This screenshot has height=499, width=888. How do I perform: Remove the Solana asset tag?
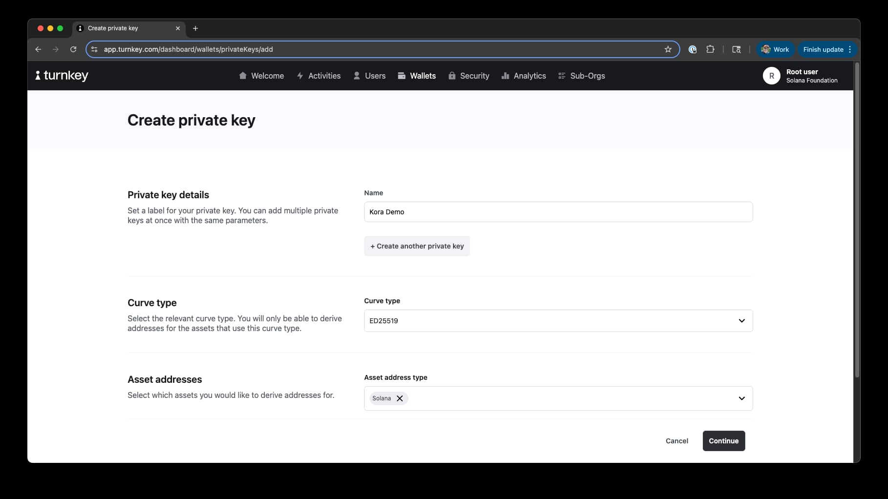click(400, 398)
